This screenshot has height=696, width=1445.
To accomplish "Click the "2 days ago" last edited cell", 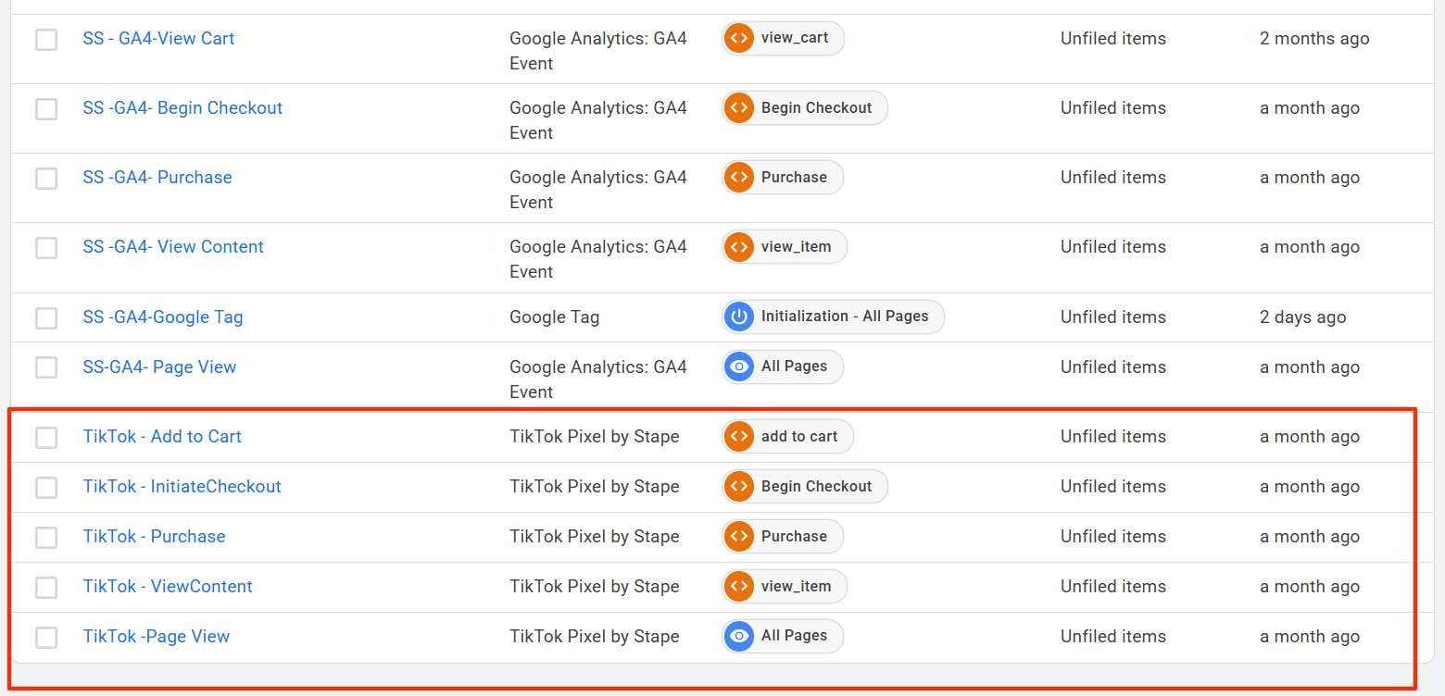I will coord(1302,317).
